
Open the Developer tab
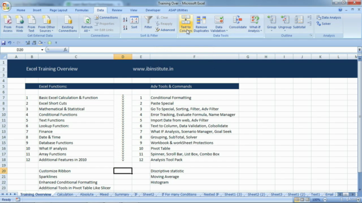click(x=153, y=10)
